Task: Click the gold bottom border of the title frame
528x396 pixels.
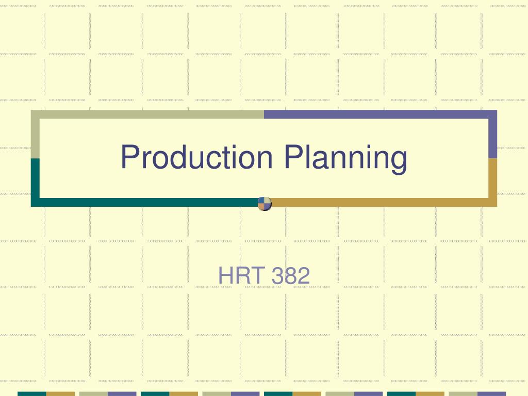Action: click(384, 202)
